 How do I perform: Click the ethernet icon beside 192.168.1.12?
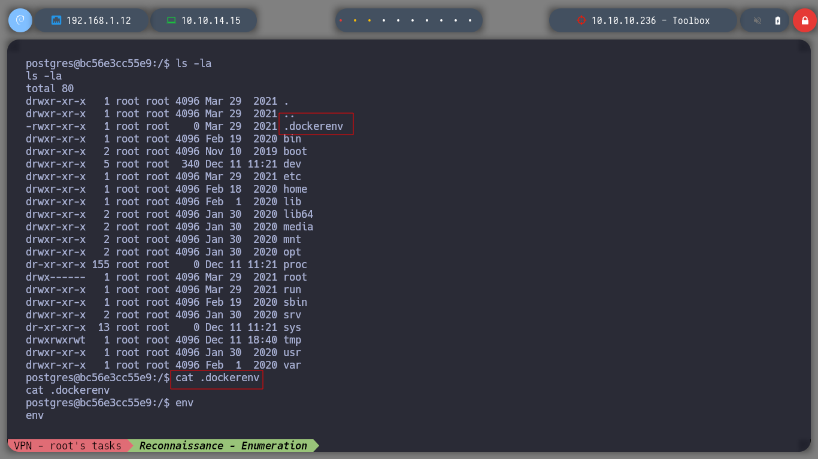click(56, 20)
